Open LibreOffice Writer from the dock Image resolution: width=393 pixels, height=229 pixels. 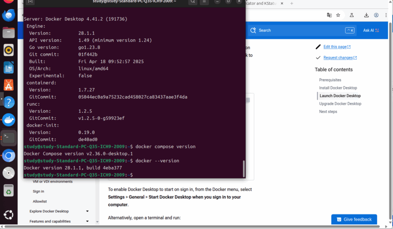[x=8, y=68]
